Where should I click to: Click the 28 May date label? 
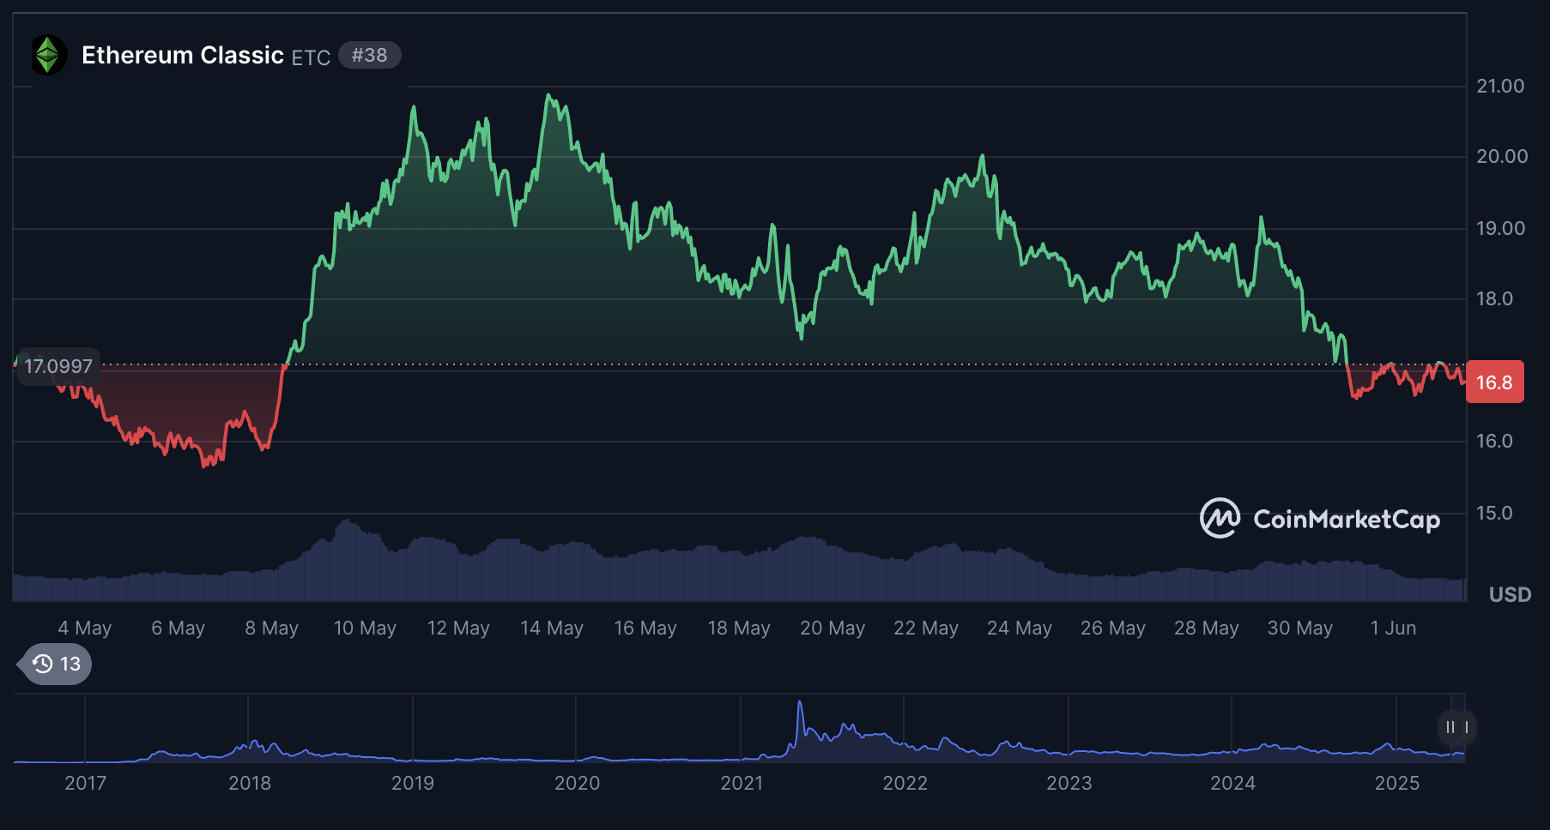pyautogui.click(x=1207, y=628)
